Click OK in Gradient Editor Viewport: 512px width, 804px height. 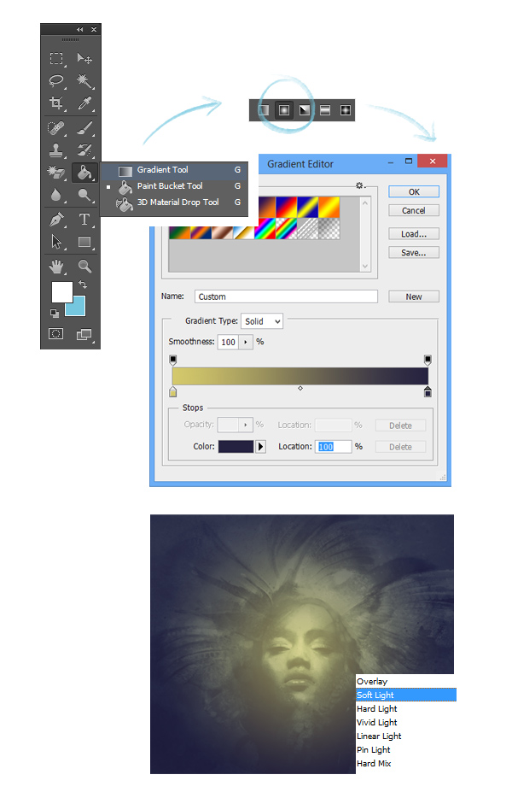414,191
